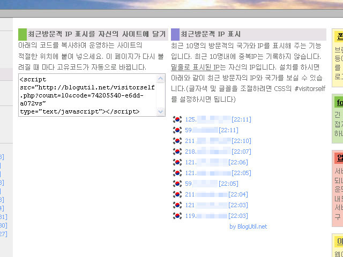Image resolution: width=343 pixels, height=257 pixels.
Task: Open the 121. visitor IP entry at [22:05]
Action: coord(218,173)
